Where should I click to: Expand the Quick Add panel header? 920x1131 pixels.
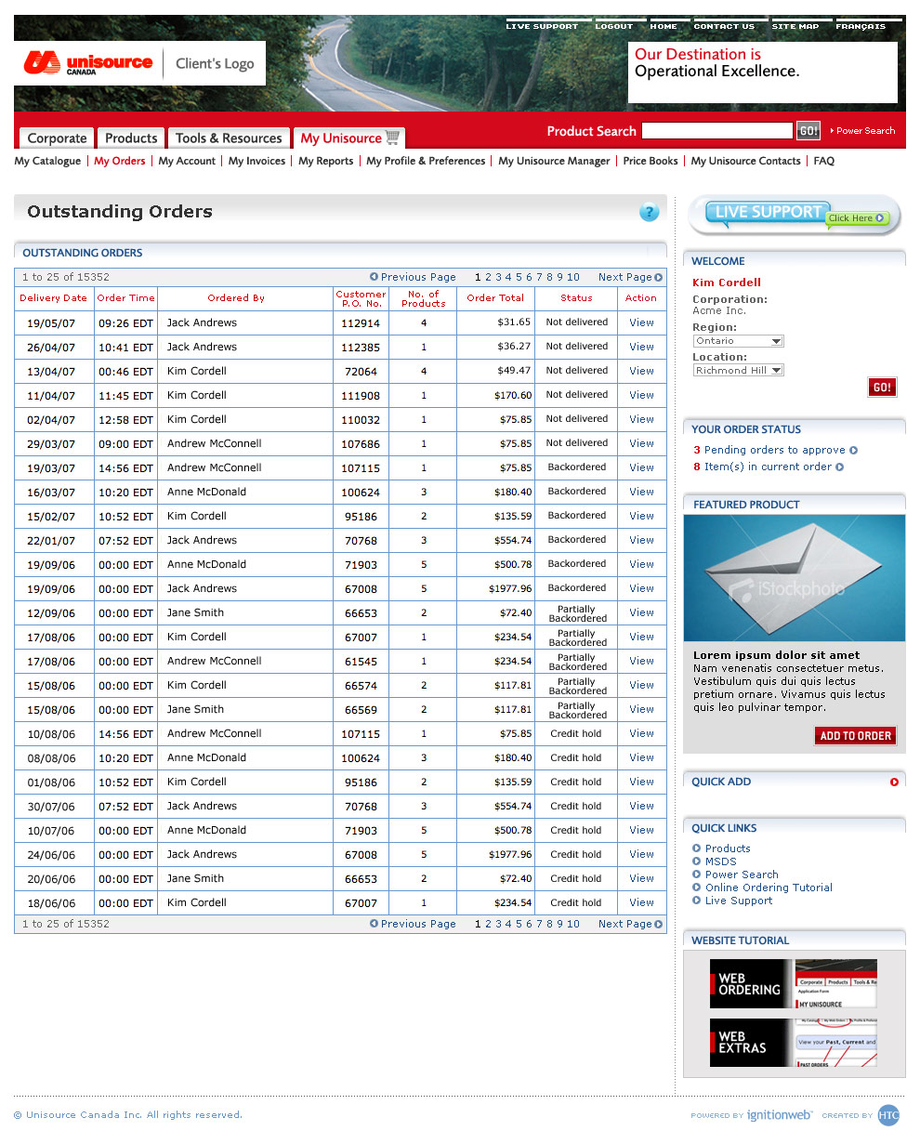pos(721,782)
